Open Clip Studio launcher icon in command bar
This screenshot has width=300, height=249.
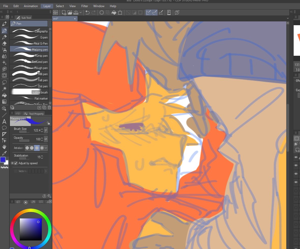point(55,13)
